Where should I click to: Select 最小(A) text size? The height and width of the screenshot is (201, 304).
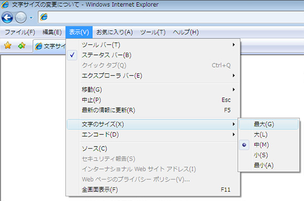point(269,165)
